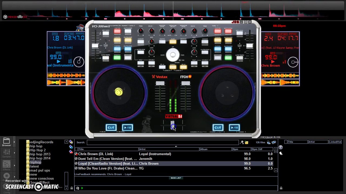Click the search options magnifier icon
The image size is (346, 194).
point(242,142)
